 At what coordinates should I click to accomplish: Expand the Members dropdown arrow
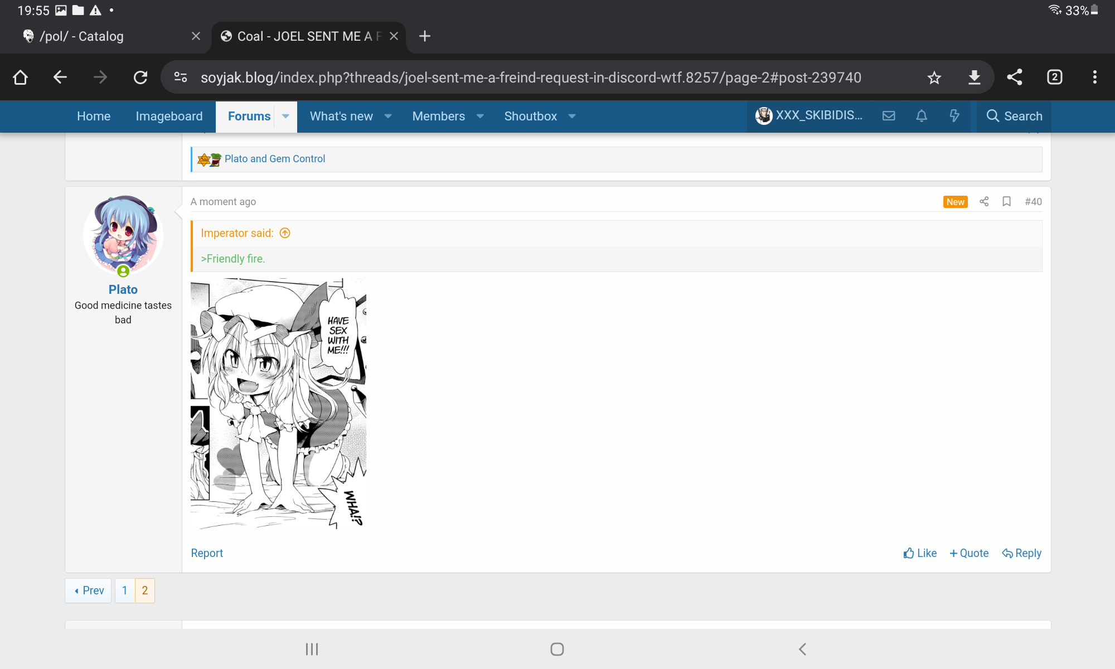[480, 116]
